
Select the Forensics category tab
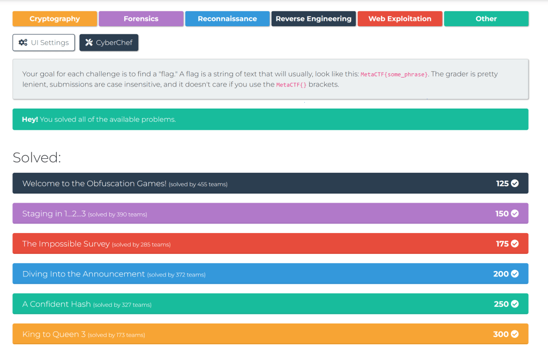pyautogui.click(x=141, y=19)
